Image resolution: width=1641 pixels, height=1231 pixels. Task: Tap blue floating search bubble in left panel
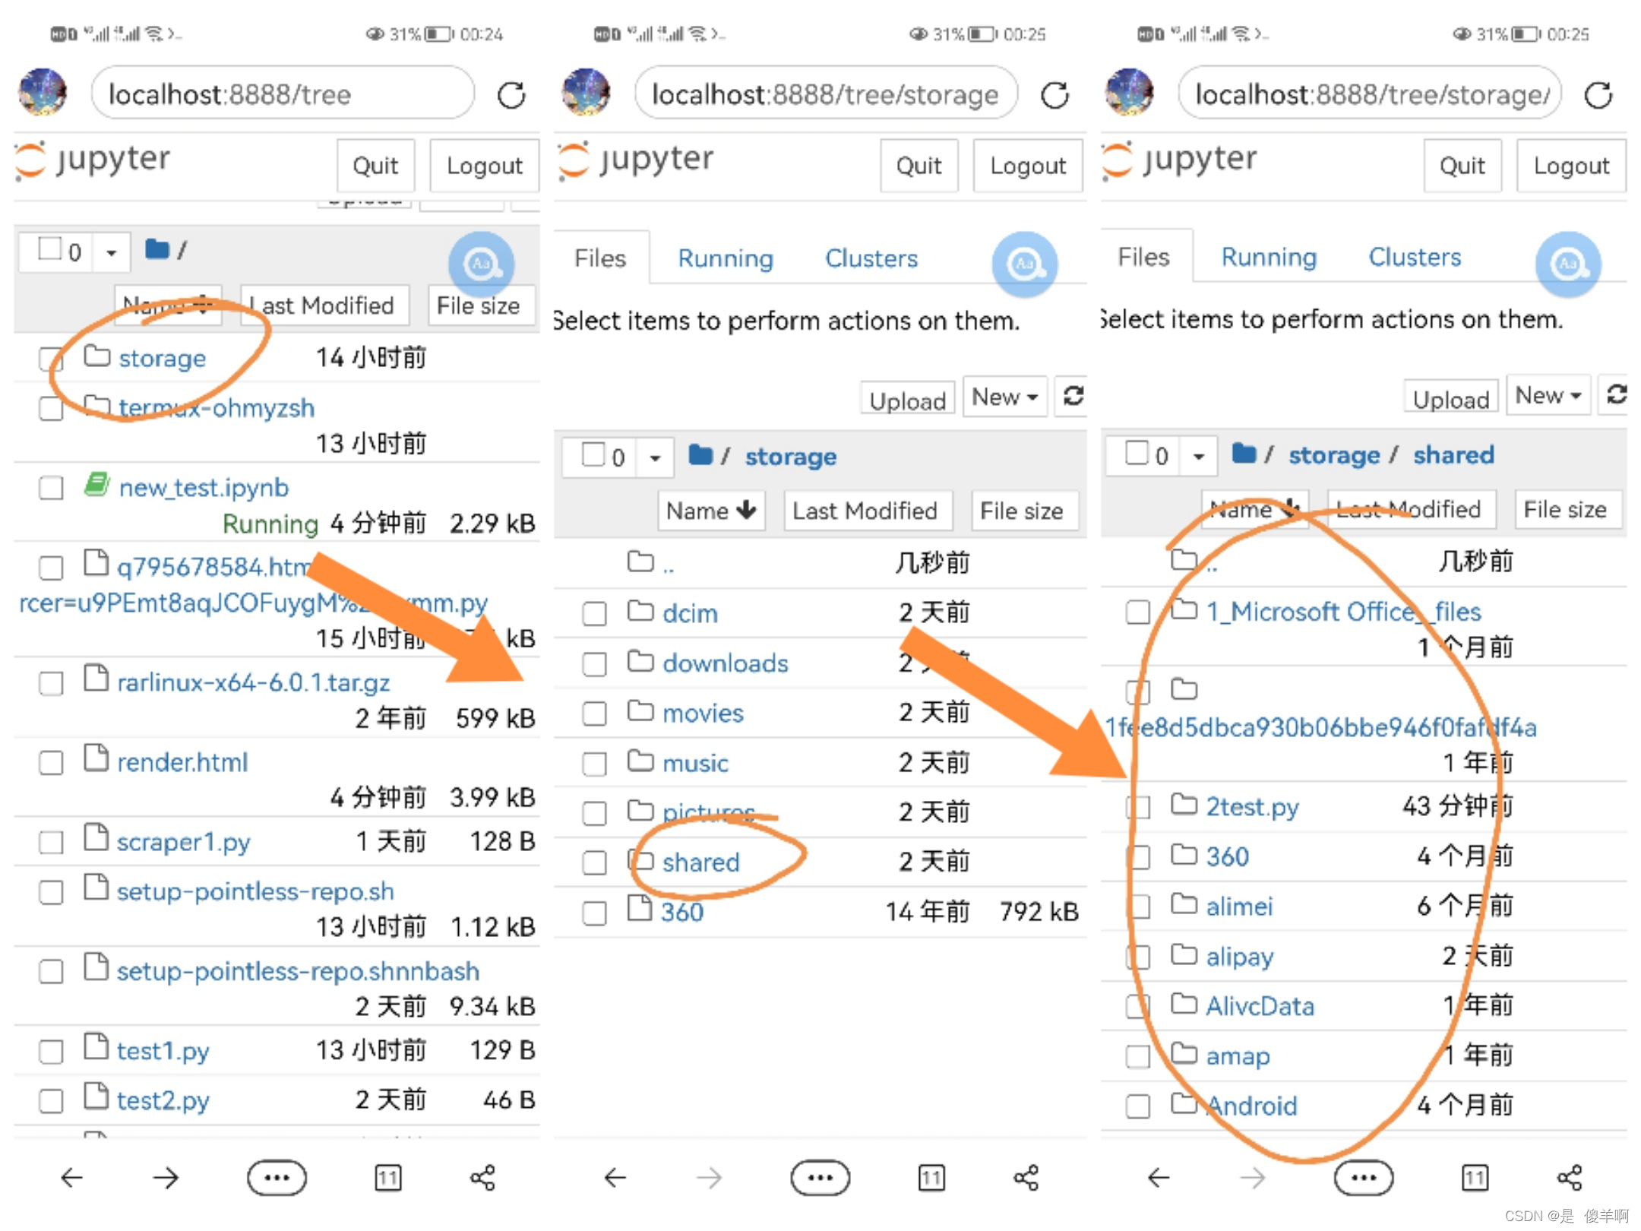pyautogui.click(x=481, y=264)
